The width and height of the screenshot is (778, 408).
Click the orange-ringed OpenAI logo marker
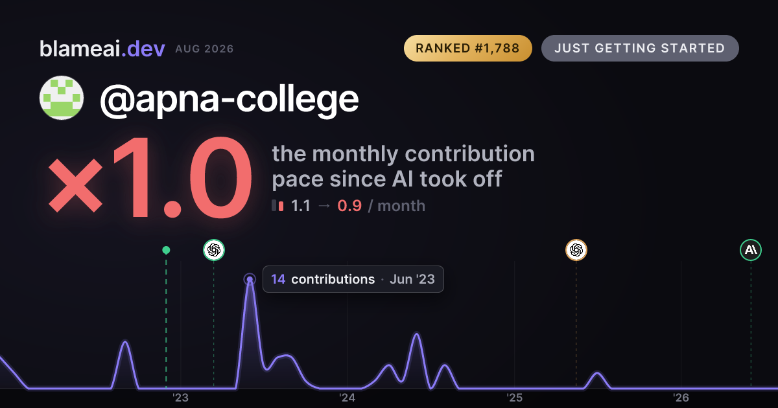[x=576, y=249]
